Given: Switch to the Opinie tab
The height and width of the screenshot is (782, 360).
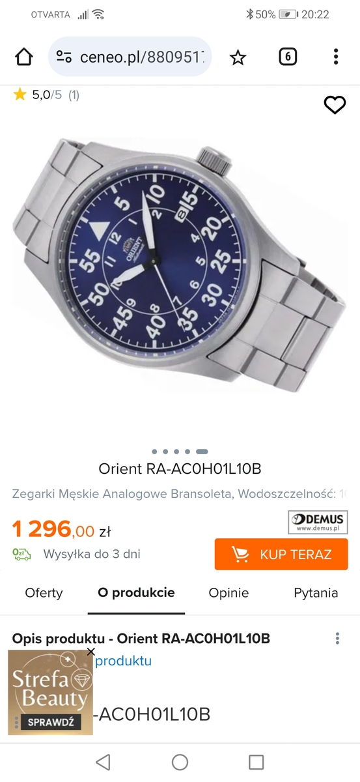Looking at the screenshot, I should coord(228,593).
